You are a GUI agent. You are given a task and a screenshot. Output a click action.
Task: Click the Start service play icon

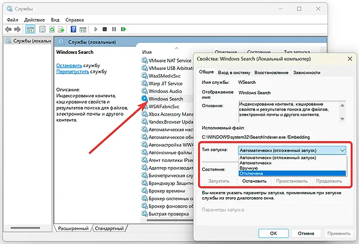(x=96, y=29)
